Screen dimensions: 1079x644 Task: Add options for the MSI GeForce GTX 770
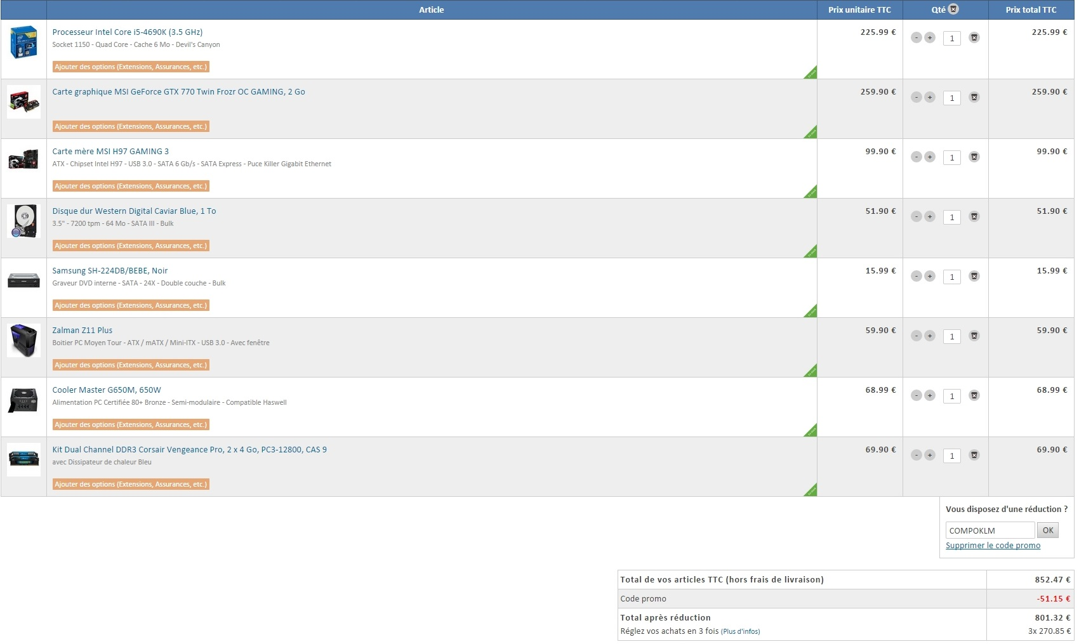pos(131,126)
